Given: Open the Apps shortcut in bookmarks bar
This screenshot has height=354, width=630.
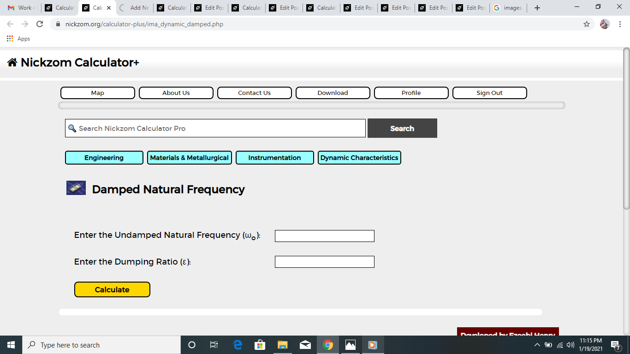Looking at the screenshot, I should (x=18, y=39).
